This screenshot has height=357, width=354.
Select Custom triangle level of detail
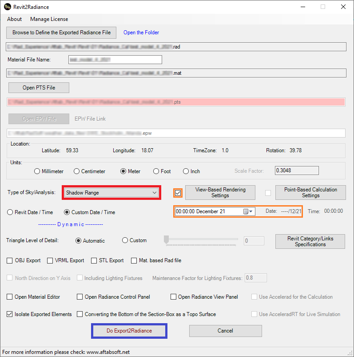[x=134, y=240]
